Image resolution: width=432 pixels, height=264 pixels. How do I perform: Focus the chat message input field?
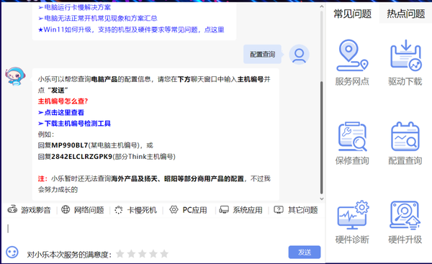163,231
